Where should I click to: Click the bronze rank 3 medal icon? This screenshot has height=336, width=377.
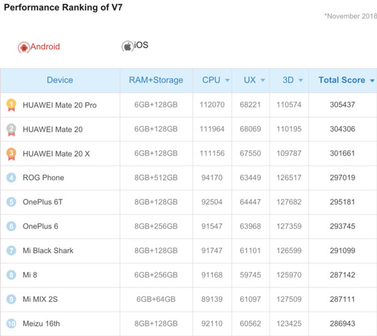click(11, 154)
